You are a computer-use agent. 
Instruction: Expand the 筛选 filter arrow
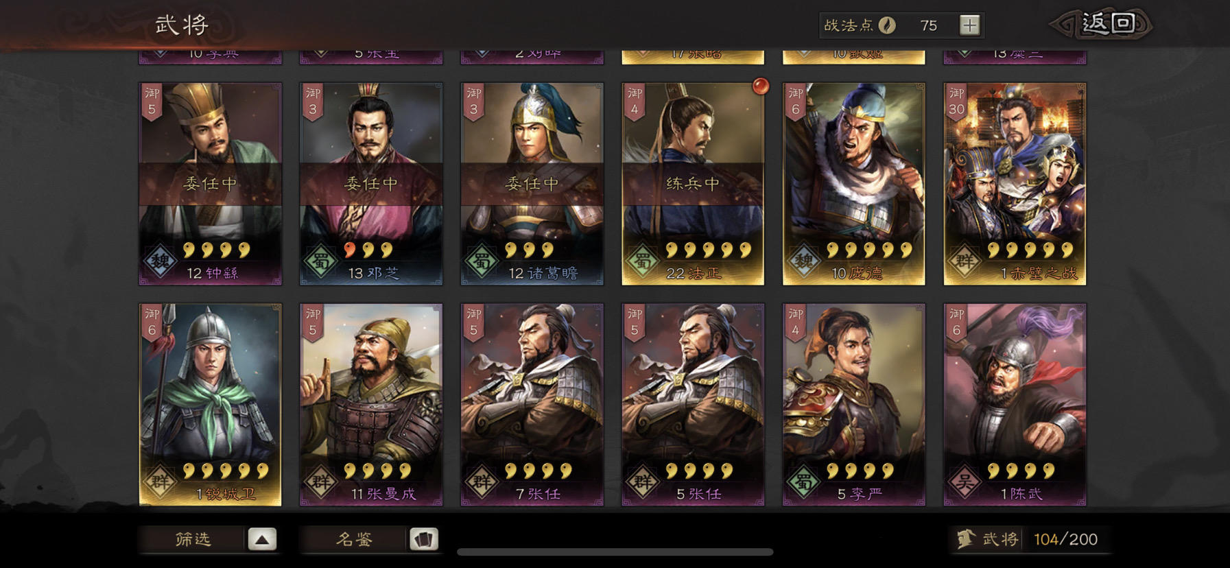[261, 539]
